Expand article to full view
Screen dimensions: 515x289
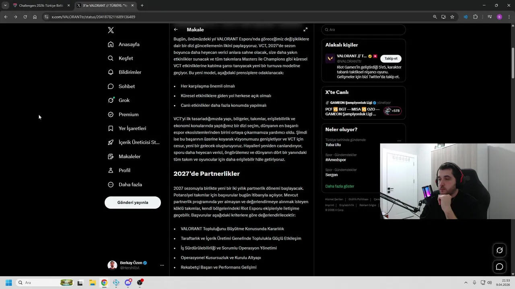[x=305, y=30]
